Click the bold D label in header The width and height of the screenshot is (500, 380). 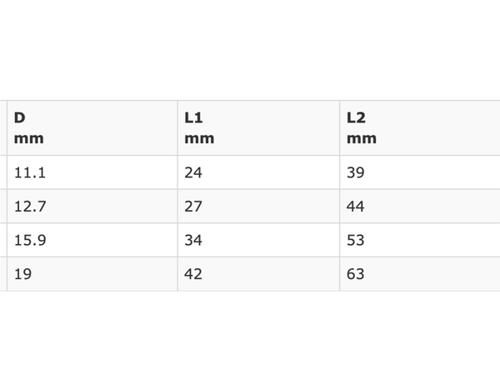pyautogui.click(x=20, y=117)
